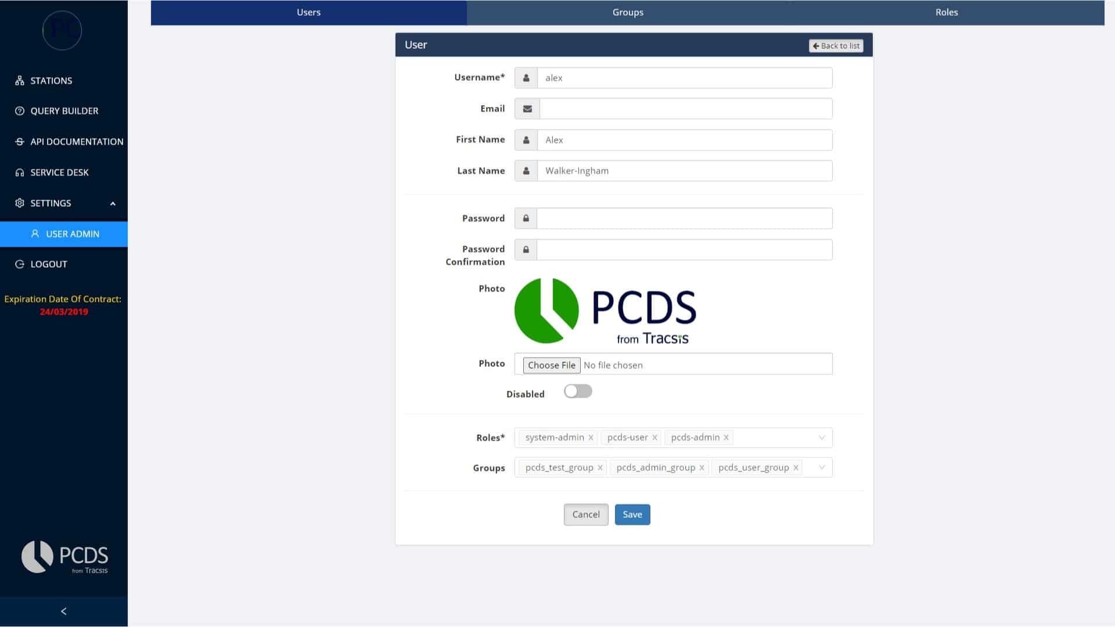Open the Groups dropdown arrow

click(x=821, y=467)
